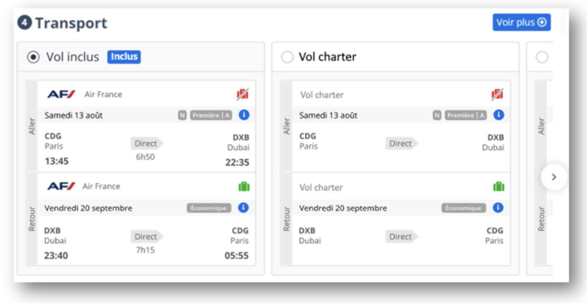Click the Retour tab of Vol charter card
This screenshot has width=587, height=303.
tap(286, 219)
